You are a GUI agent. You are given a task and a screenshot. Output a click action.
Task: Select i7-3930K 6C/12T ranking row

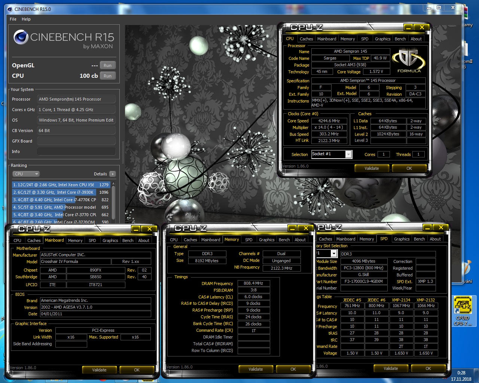click(61, 192)
